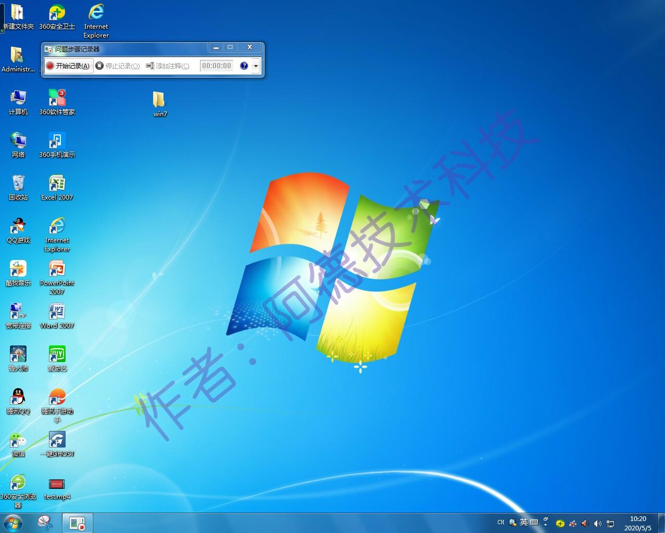The image size is (665, 533).
Task: Open the clock showing 10:20
Action: coord(638,523)
